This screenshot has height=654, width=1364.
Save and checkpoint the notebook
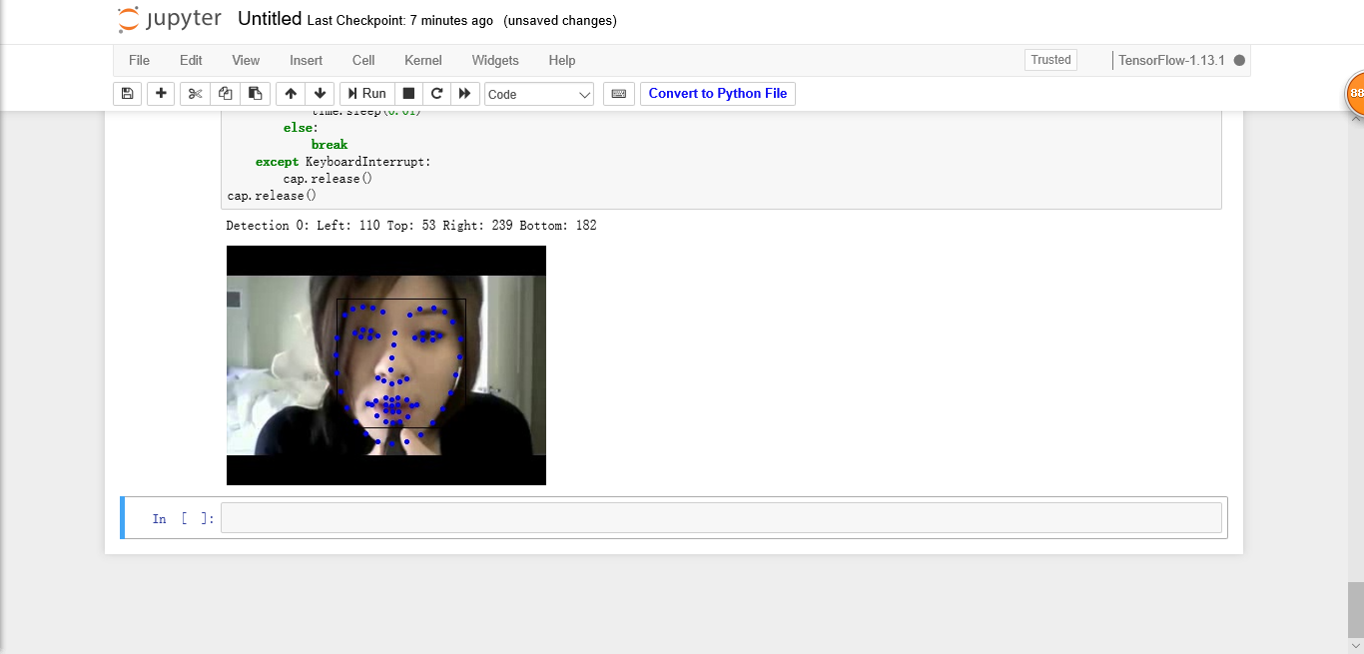127,93
